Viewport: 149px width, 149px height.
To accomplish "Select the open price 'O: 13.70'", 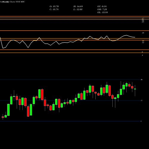I will click(x=54, y=7).
